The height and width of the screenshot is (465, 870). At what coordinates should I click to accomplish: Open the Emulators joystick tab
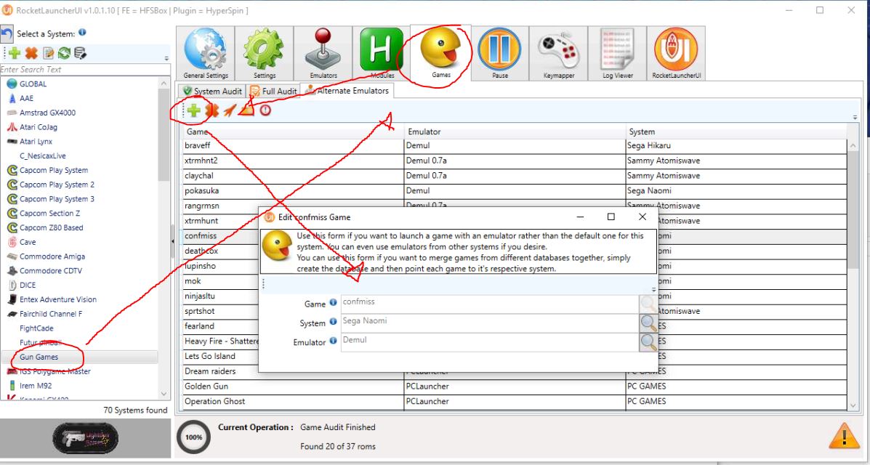[x=323, y=53]
